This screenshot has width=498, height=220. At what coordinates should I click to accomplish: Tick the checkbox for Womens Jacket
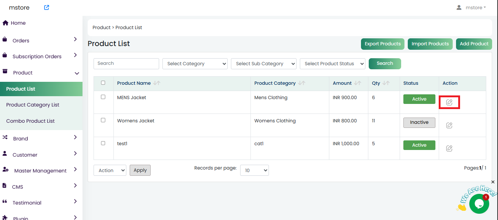103,120
